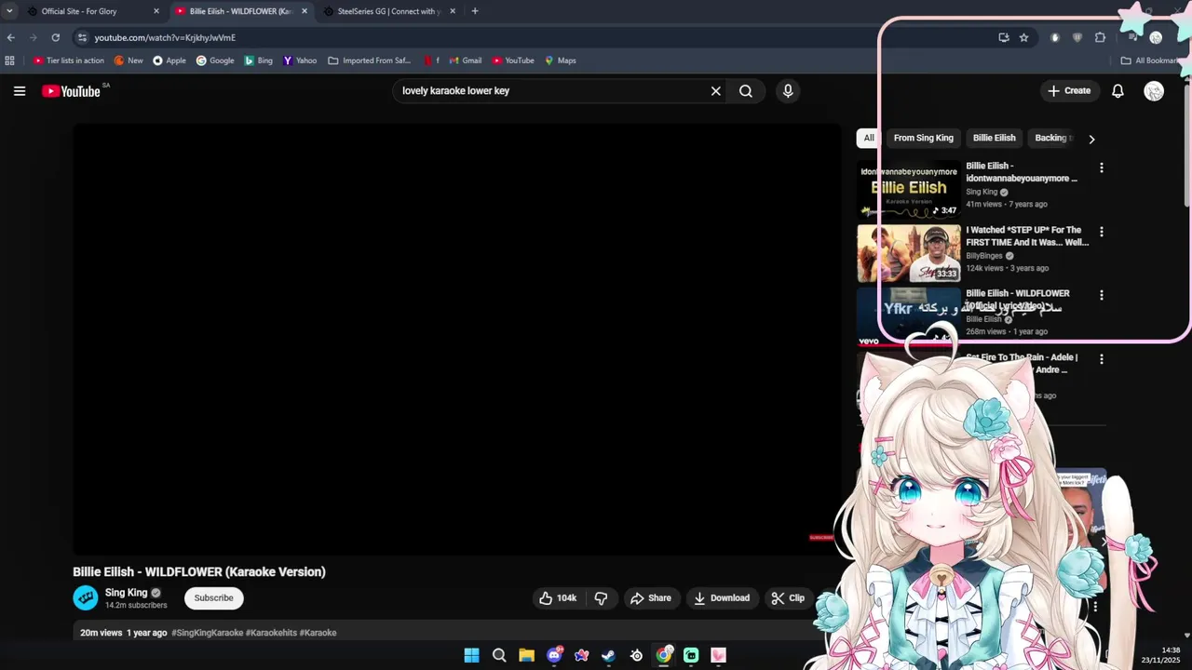Click the black video player area
1192x670 pixels.
pos(456,340)
